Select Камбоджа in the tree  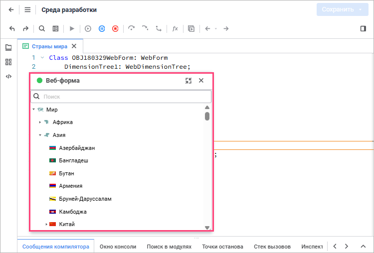tap(73, 212)
